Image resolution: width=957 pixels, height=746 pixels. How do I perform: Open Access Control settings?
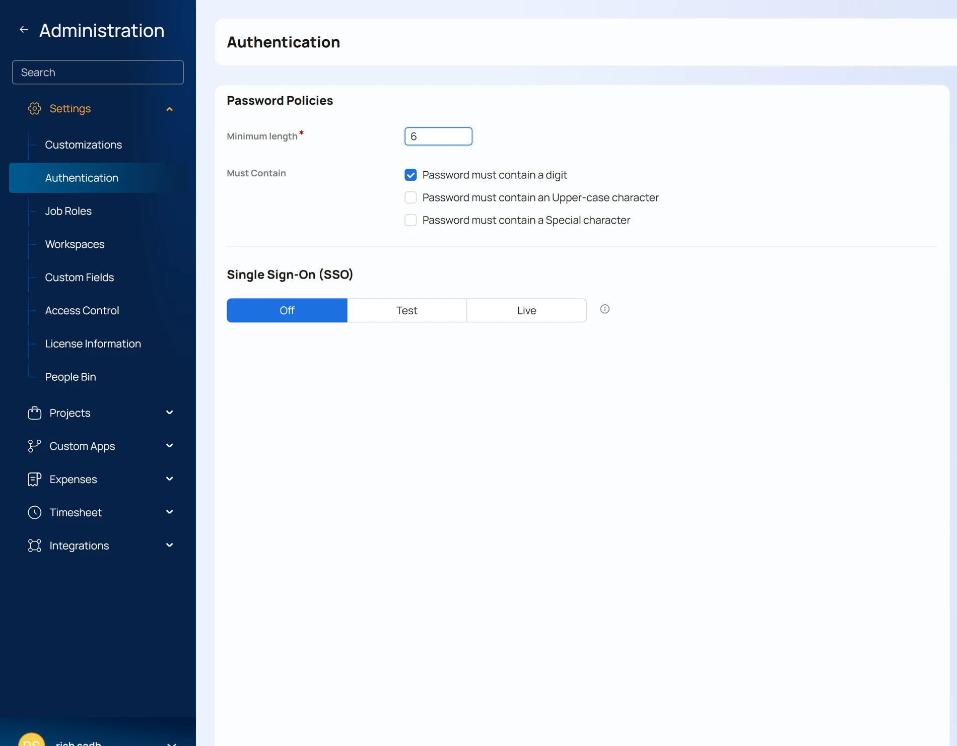coord(82,311)
